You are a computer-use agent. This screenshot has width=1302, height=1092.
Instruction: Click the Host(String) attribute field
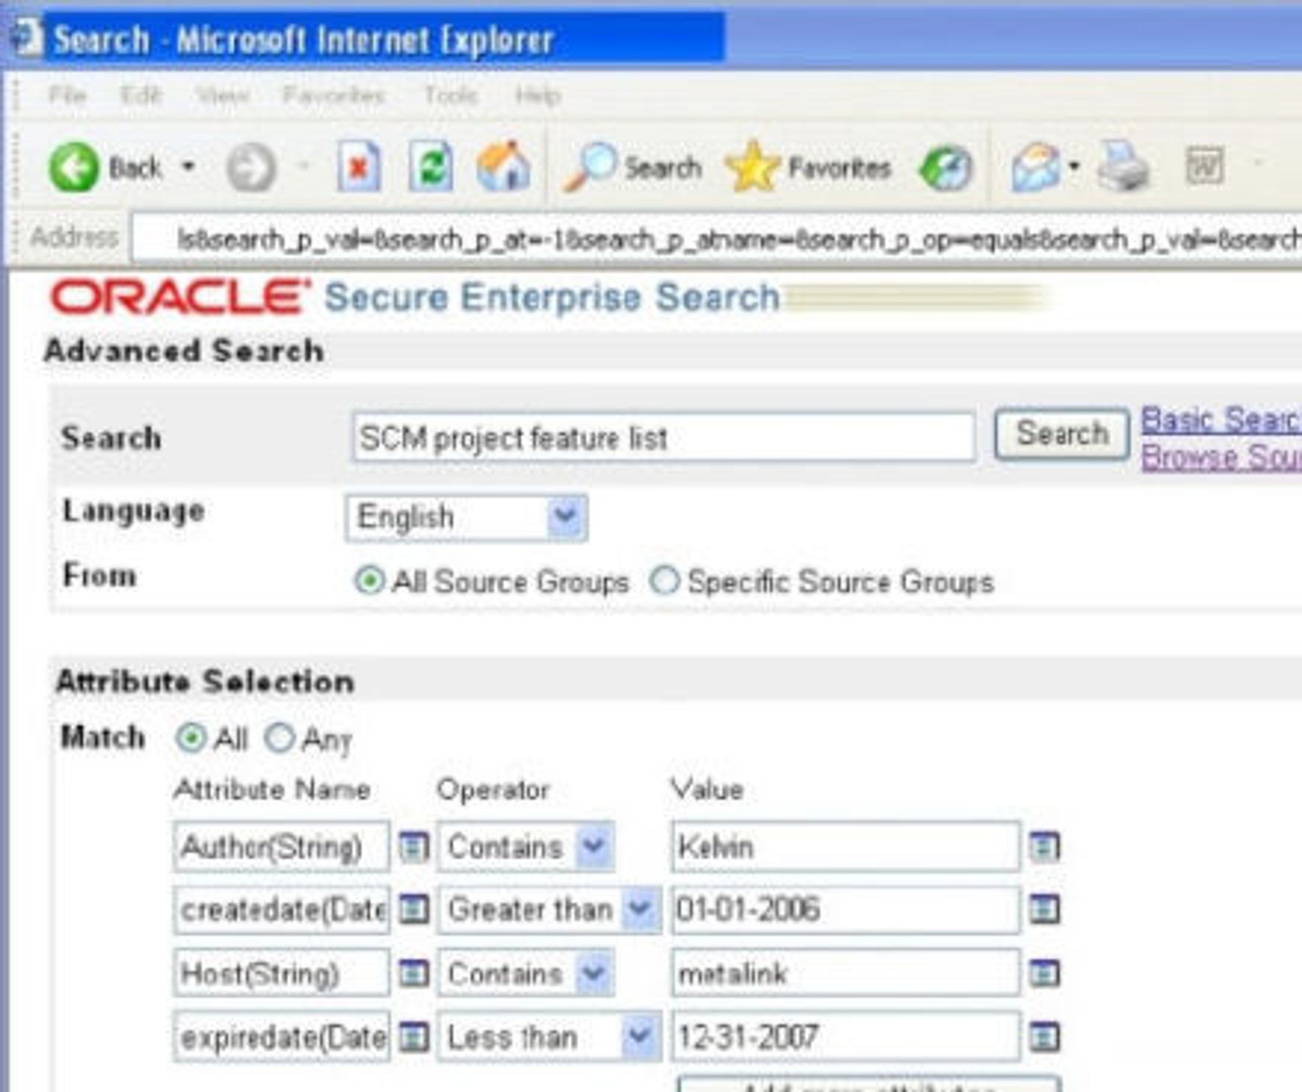tap(281, 973)
